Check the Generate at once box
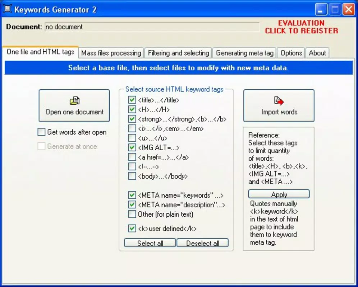The height and width of the screenshot is (287, 358). click(41, 146)
